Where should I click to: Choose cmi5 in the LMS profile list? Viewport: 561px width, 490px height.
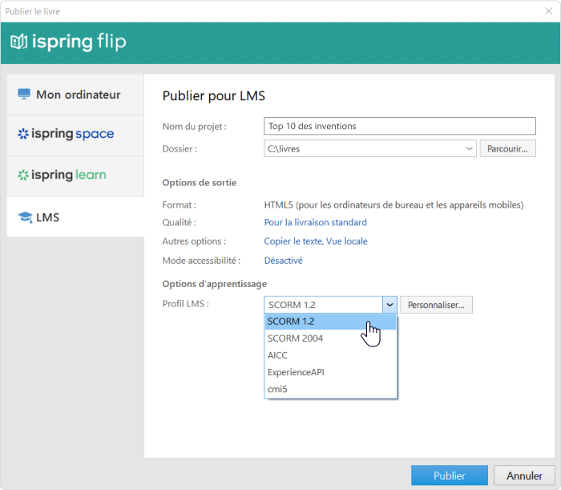(x=330, y=389)
